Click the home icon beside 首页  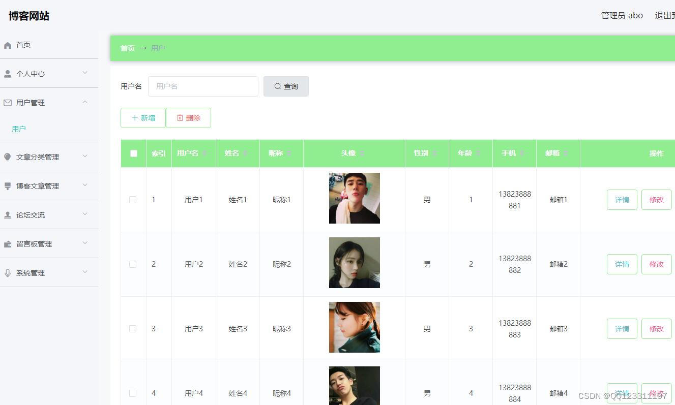[8, 45]
